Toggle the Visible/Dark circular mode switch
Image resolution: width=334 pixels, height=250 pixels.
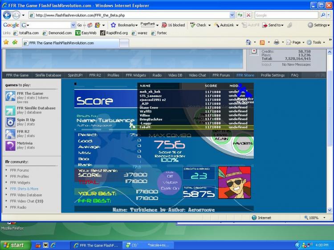pyautogui.click(x=169, y=182)
